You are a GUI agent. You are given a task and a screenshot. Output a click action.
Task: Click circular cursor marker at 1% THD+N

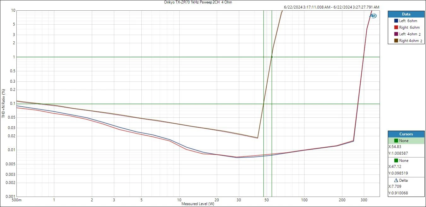pos(272,57)
